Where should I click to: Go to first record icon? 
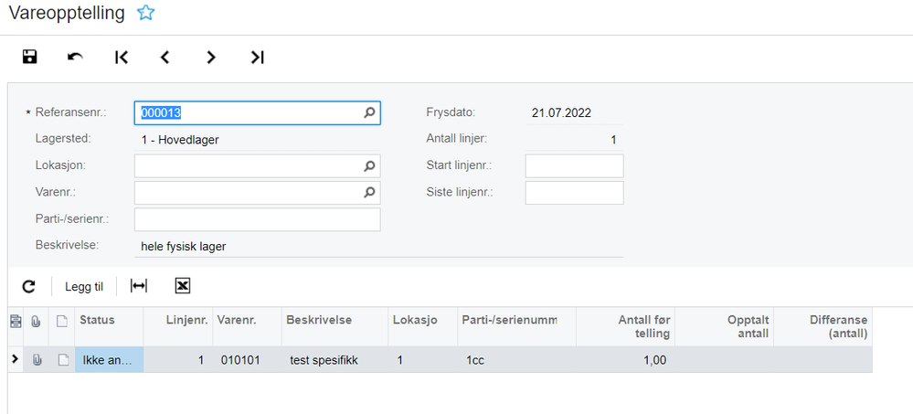coord(122,57)
